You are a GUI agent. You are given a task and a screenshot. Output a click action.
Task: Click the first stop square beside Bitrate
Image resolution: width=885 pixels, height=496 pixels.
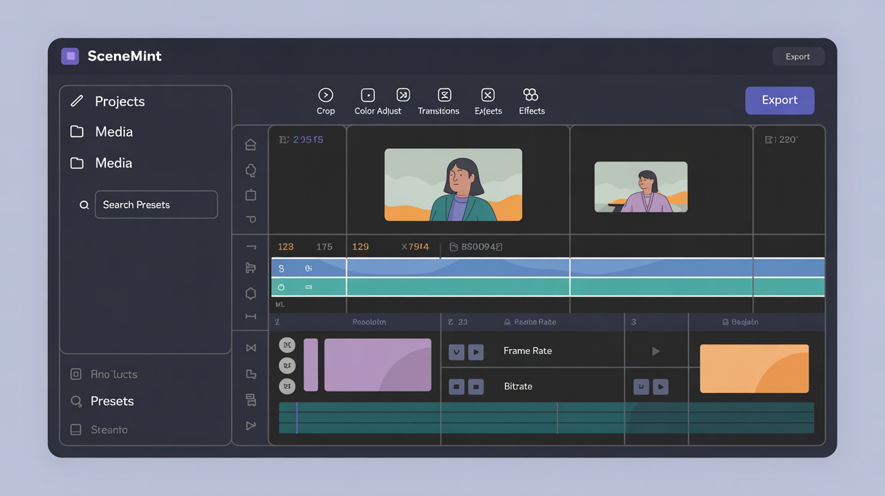[x=457, y=387]
